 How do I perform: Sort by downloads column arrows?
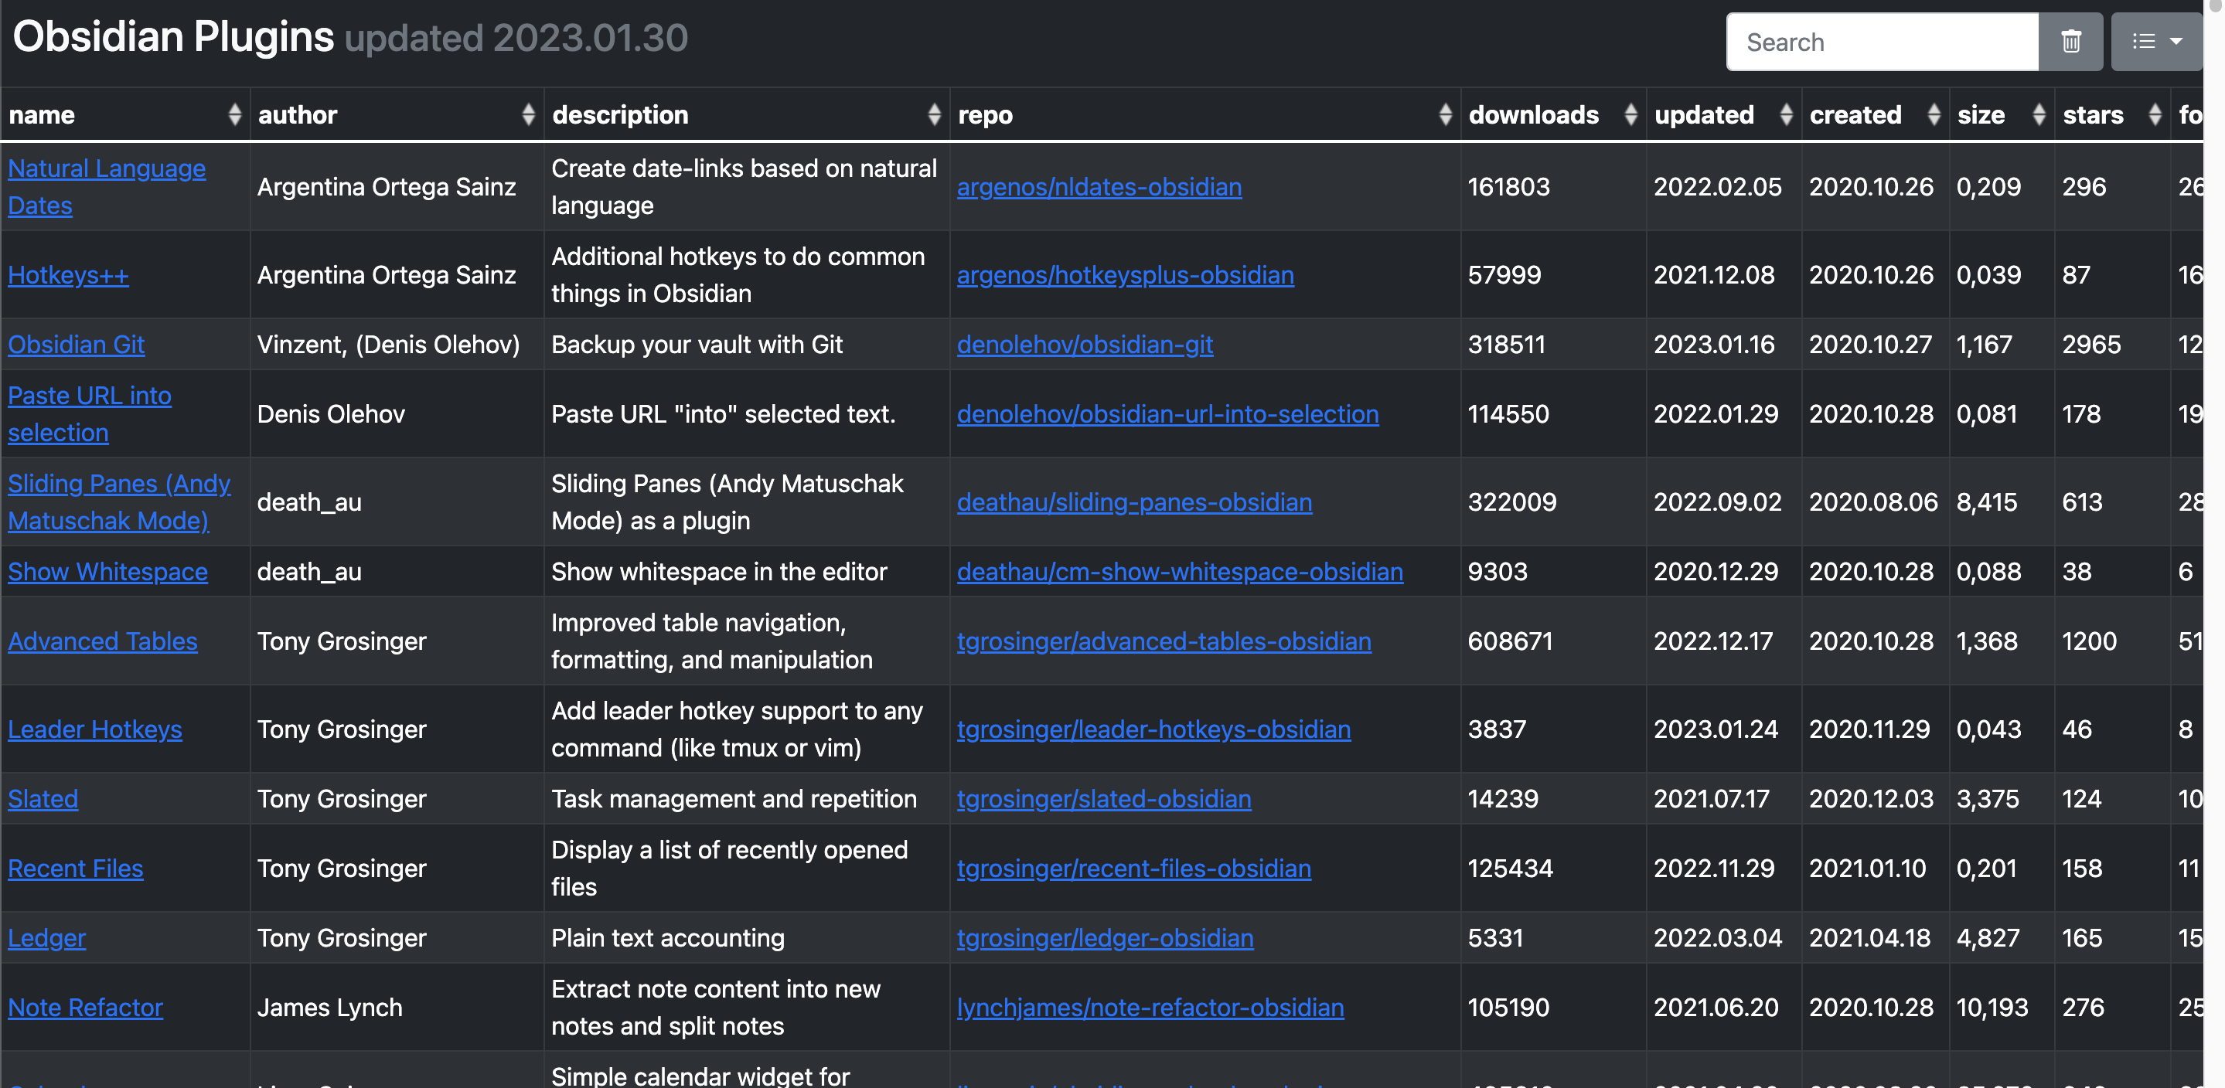click(x=1629, y=115)
